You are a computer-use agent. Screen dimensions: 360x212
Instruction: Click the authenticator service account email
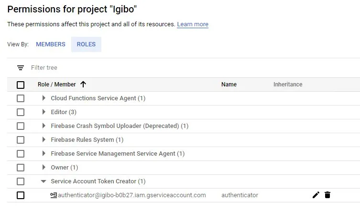[132, 195]
